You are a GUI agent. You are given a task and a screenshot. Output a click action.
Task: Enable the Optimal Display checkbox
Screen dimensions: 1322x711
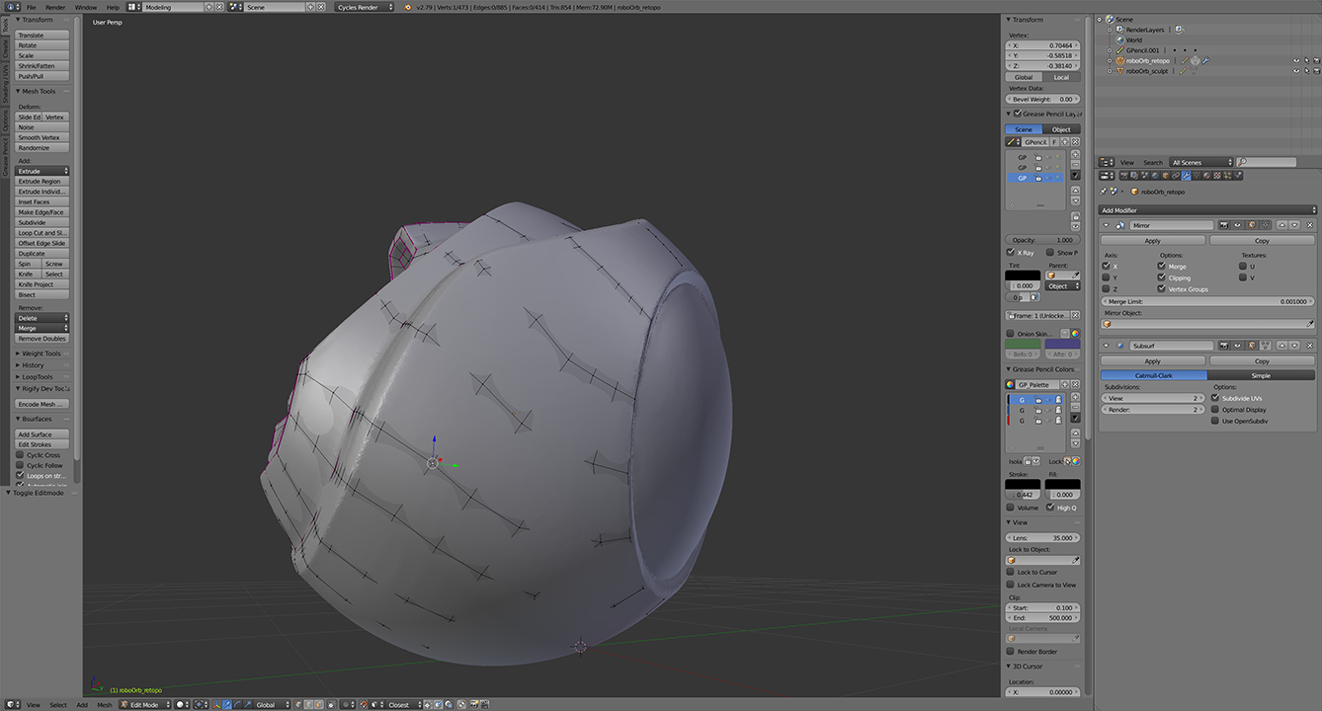[x=1215, y=409]
